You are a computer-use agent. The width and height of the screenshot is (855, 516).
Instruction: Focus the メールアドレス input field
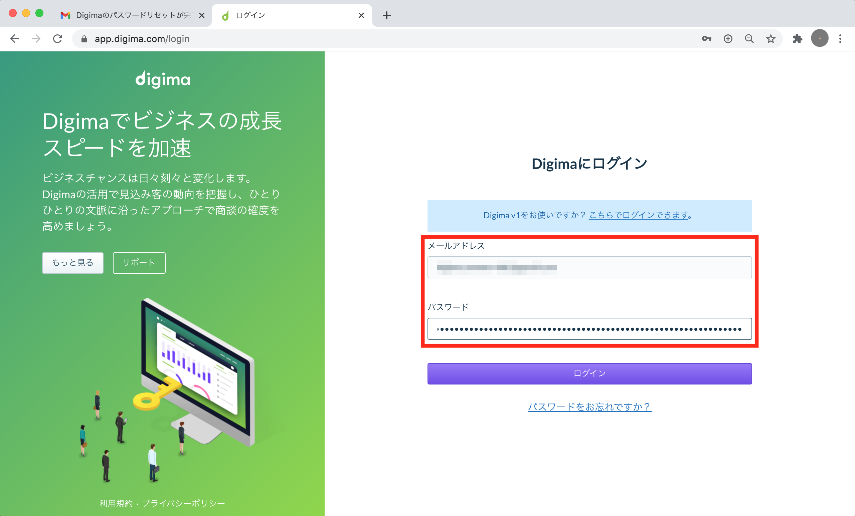coord(589,267)
